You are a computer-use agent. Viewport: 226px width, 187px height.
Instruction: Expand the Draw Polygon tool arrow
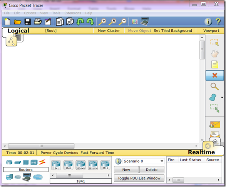pos(222,97)
